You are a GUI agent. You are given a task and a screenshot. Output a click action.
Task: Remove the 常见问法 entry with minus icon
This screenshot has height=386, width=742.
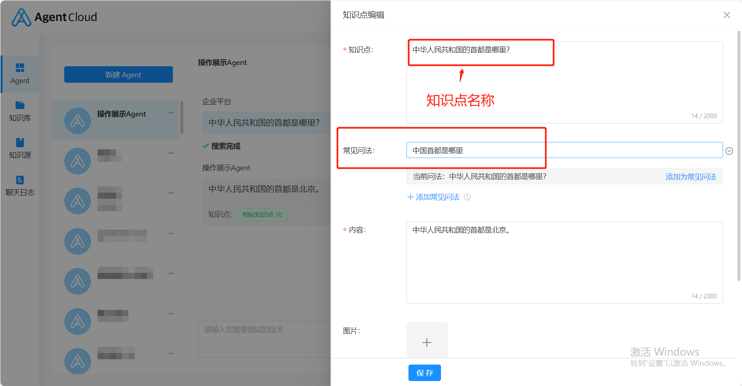tap(729, 151)
